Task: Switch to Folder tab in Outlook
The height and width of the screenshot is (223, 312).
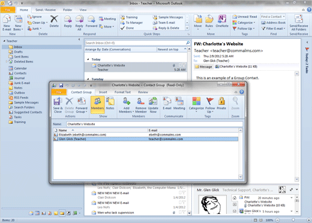Action: (68, 10)
